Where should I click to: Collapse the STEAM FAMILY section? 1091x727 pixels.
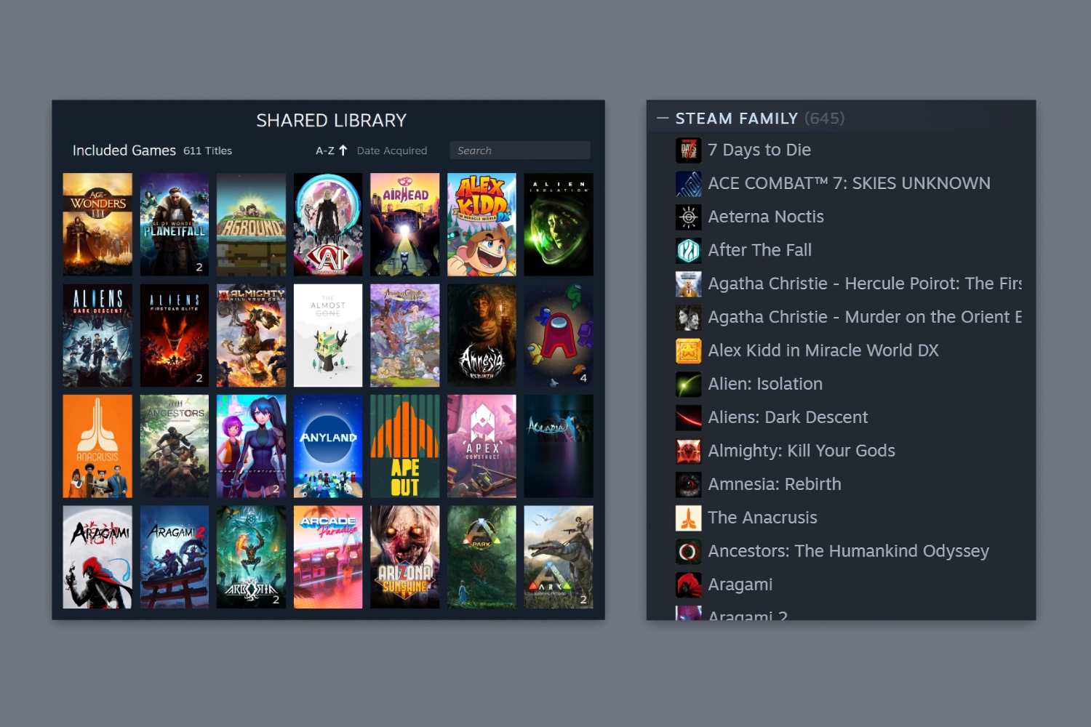(663, 118)
